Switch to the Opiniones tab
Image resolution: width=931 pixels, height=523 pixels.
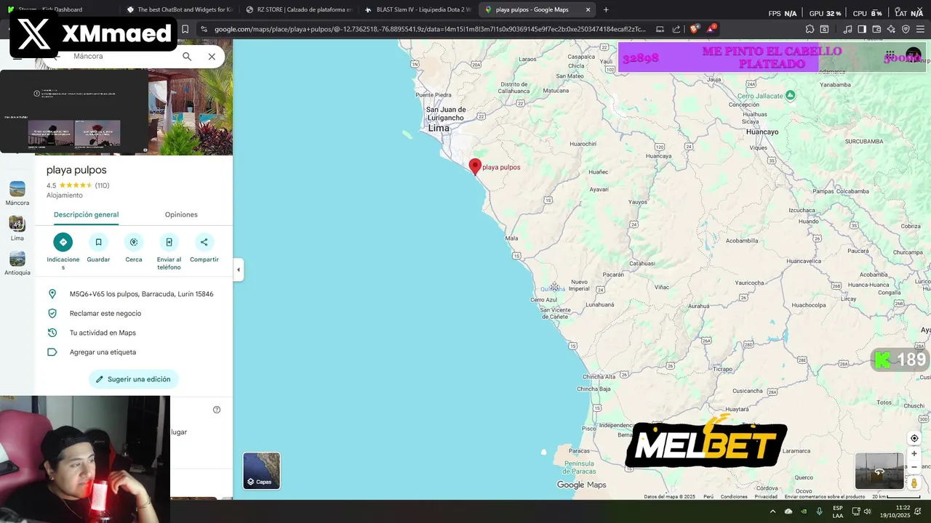pos(181,214)
